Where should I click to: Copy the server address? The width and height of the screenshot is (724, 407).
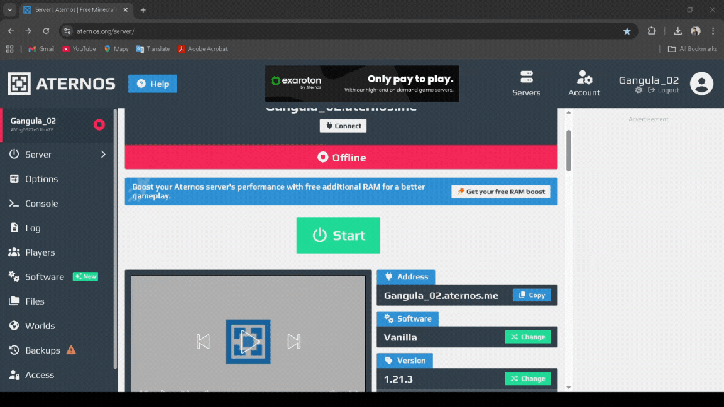[532, 295]
